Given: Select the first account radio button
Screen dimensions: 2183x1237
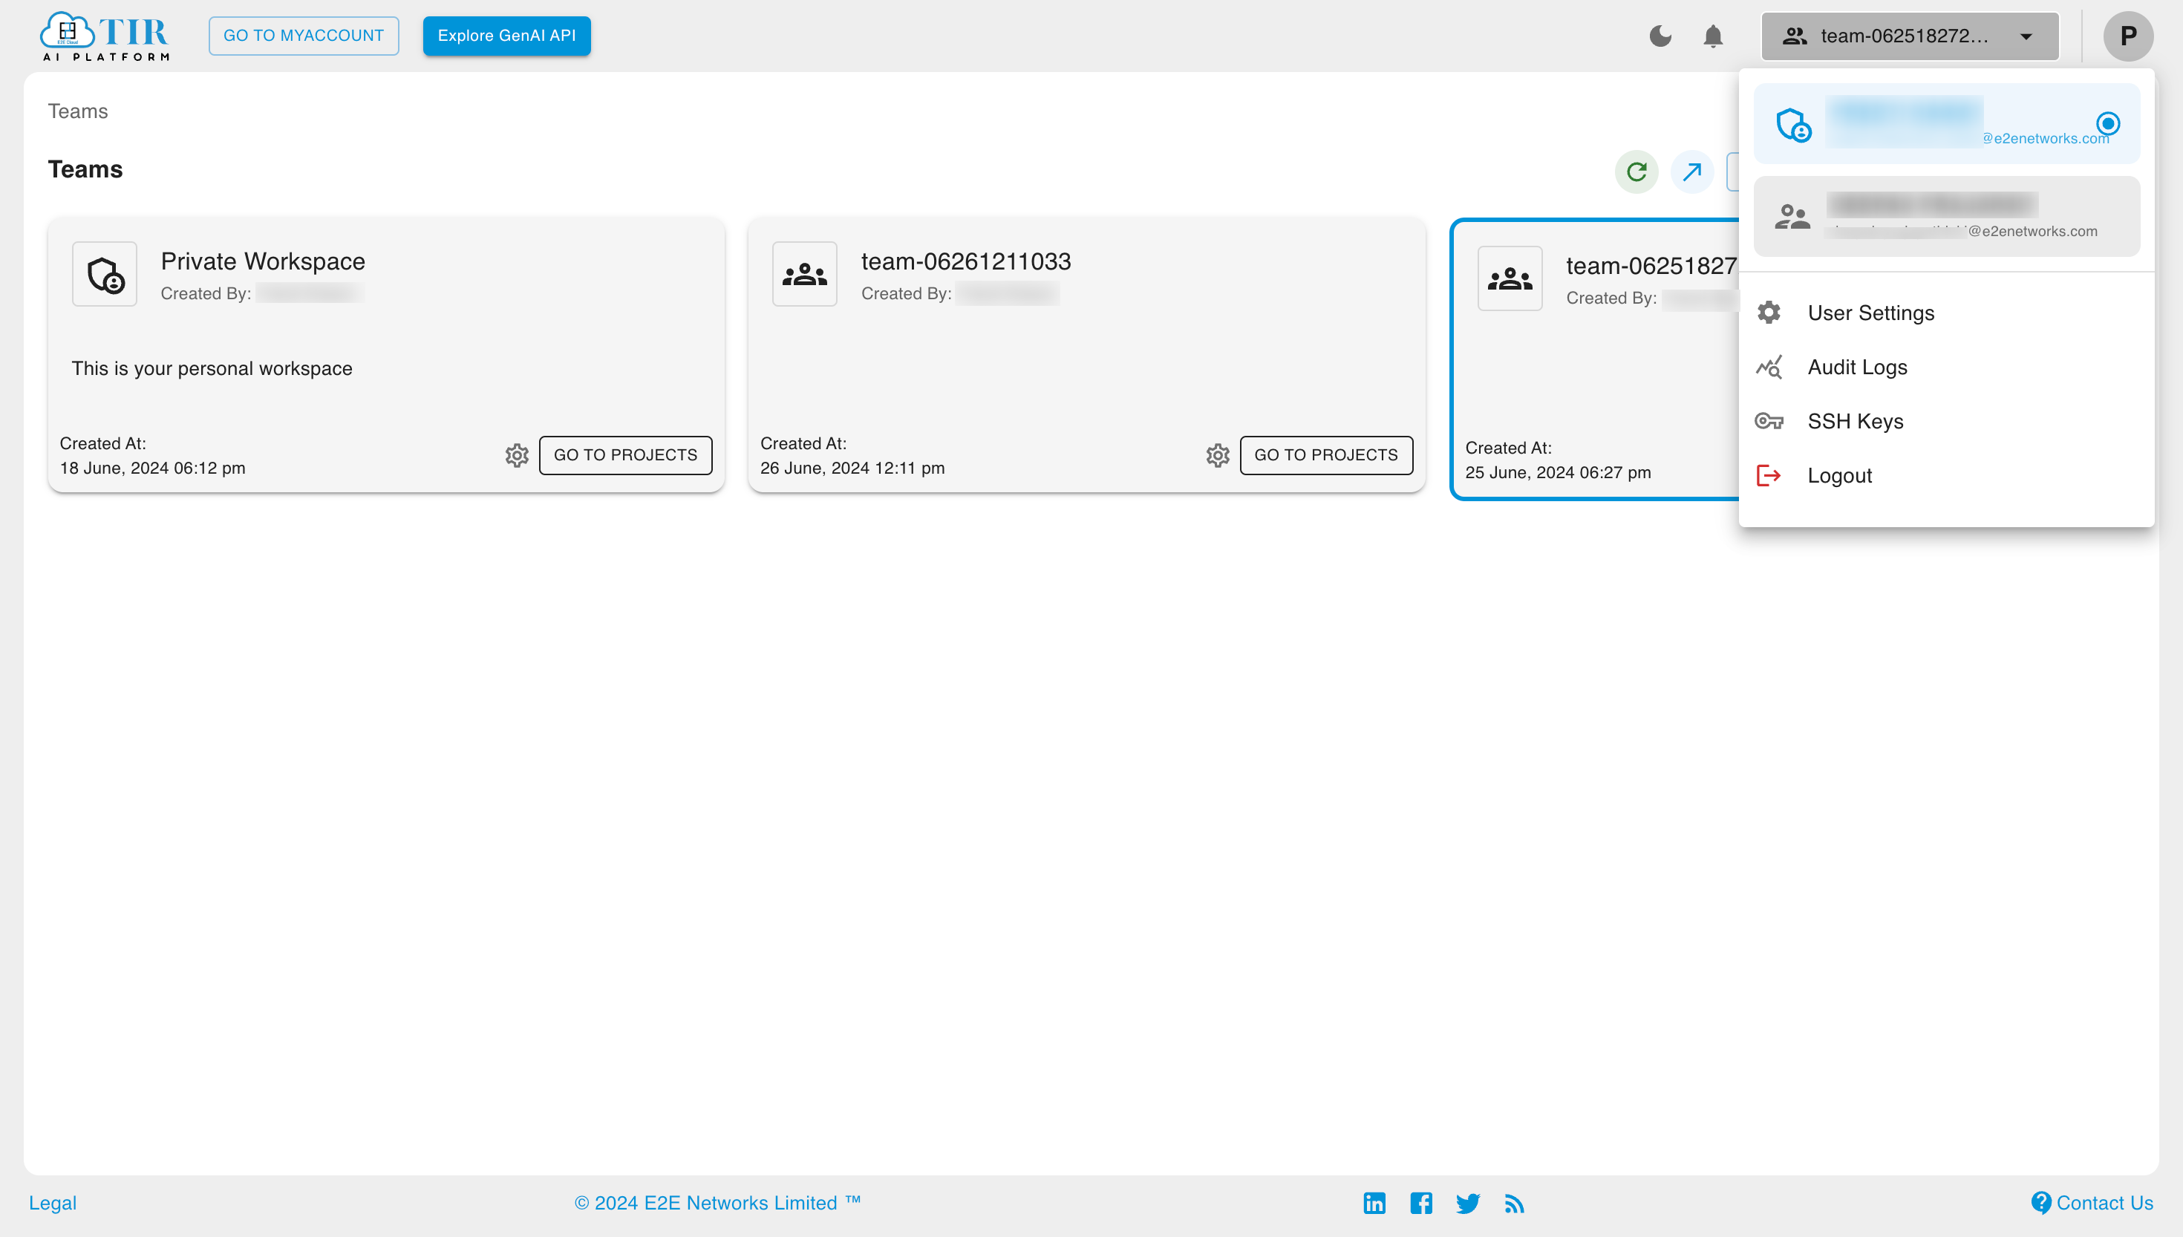Looking at the screenshot, I should click(x=2107, y=123).
